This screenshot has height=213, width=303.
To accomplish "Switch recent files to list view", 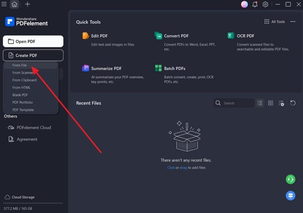I will (260, 103).
